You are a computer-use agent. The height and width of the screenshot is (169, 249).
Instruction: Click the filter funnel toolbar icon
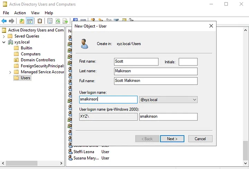[116, 20]
